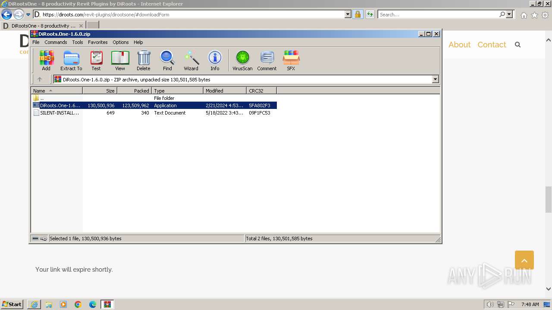Screen dimensions: 552x310
Task: Open the View toolbar icon
Action: (120, 61)
